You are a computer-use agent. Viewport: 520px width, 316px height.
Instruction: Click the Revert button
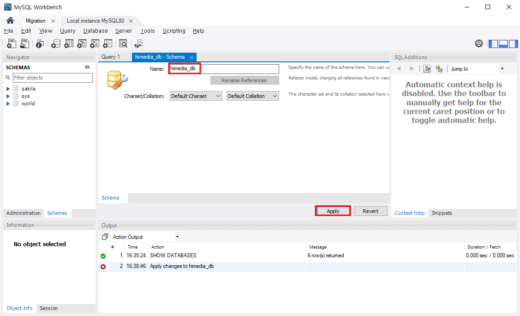pyautogui.click(x=371, y=211)
